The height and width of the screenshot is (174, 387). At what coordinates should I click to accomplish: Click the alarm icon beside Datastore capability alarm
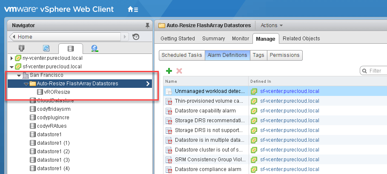[169, 111]
